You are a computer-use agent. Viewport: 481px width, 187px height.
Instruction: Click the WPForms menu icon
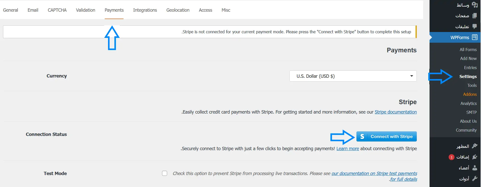pyautogui.click(x=475, y=37)
